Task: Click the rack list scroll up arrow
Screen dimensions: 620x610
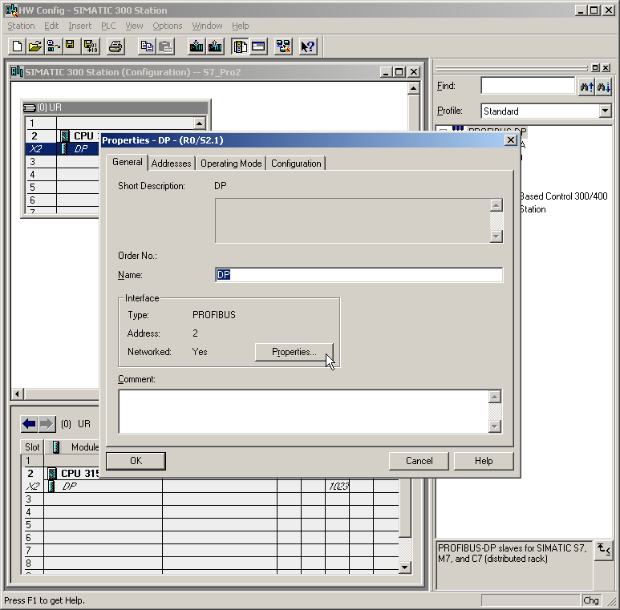Action: (200, 123)
